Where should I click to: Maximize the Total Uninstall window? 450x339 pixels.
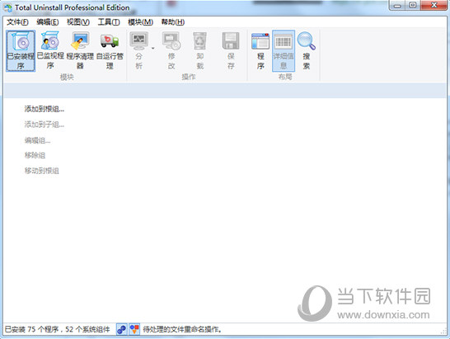pyautogui.click(x=412, y=6)
